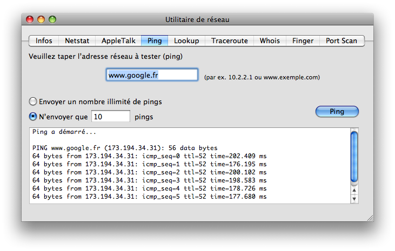395x251 pixels.
Task: Click the icmp_seq=1 time=176.195 ms line
Action: (x=149, y=164)
